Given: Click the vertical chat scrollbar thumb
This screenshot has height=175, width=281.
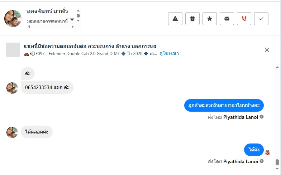Looking at the screenshot, I should click(277, 162).
